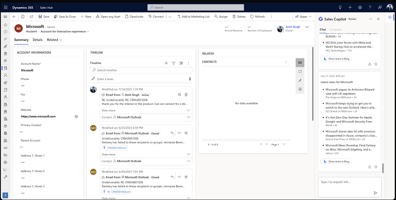
Task: Expand View more on Amit Singh email
Action: pyautogui.click(x=146, y=110)
